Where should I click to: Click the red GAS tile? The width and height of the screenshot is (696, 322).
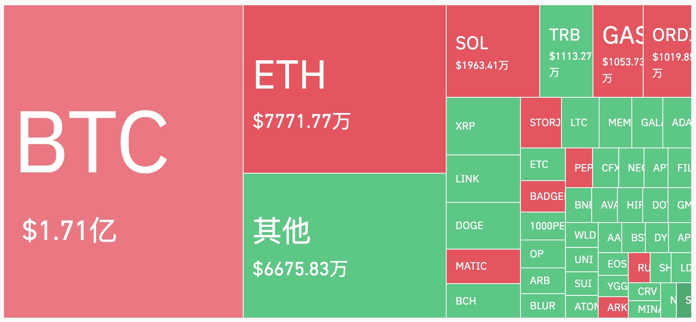point(617,51)
